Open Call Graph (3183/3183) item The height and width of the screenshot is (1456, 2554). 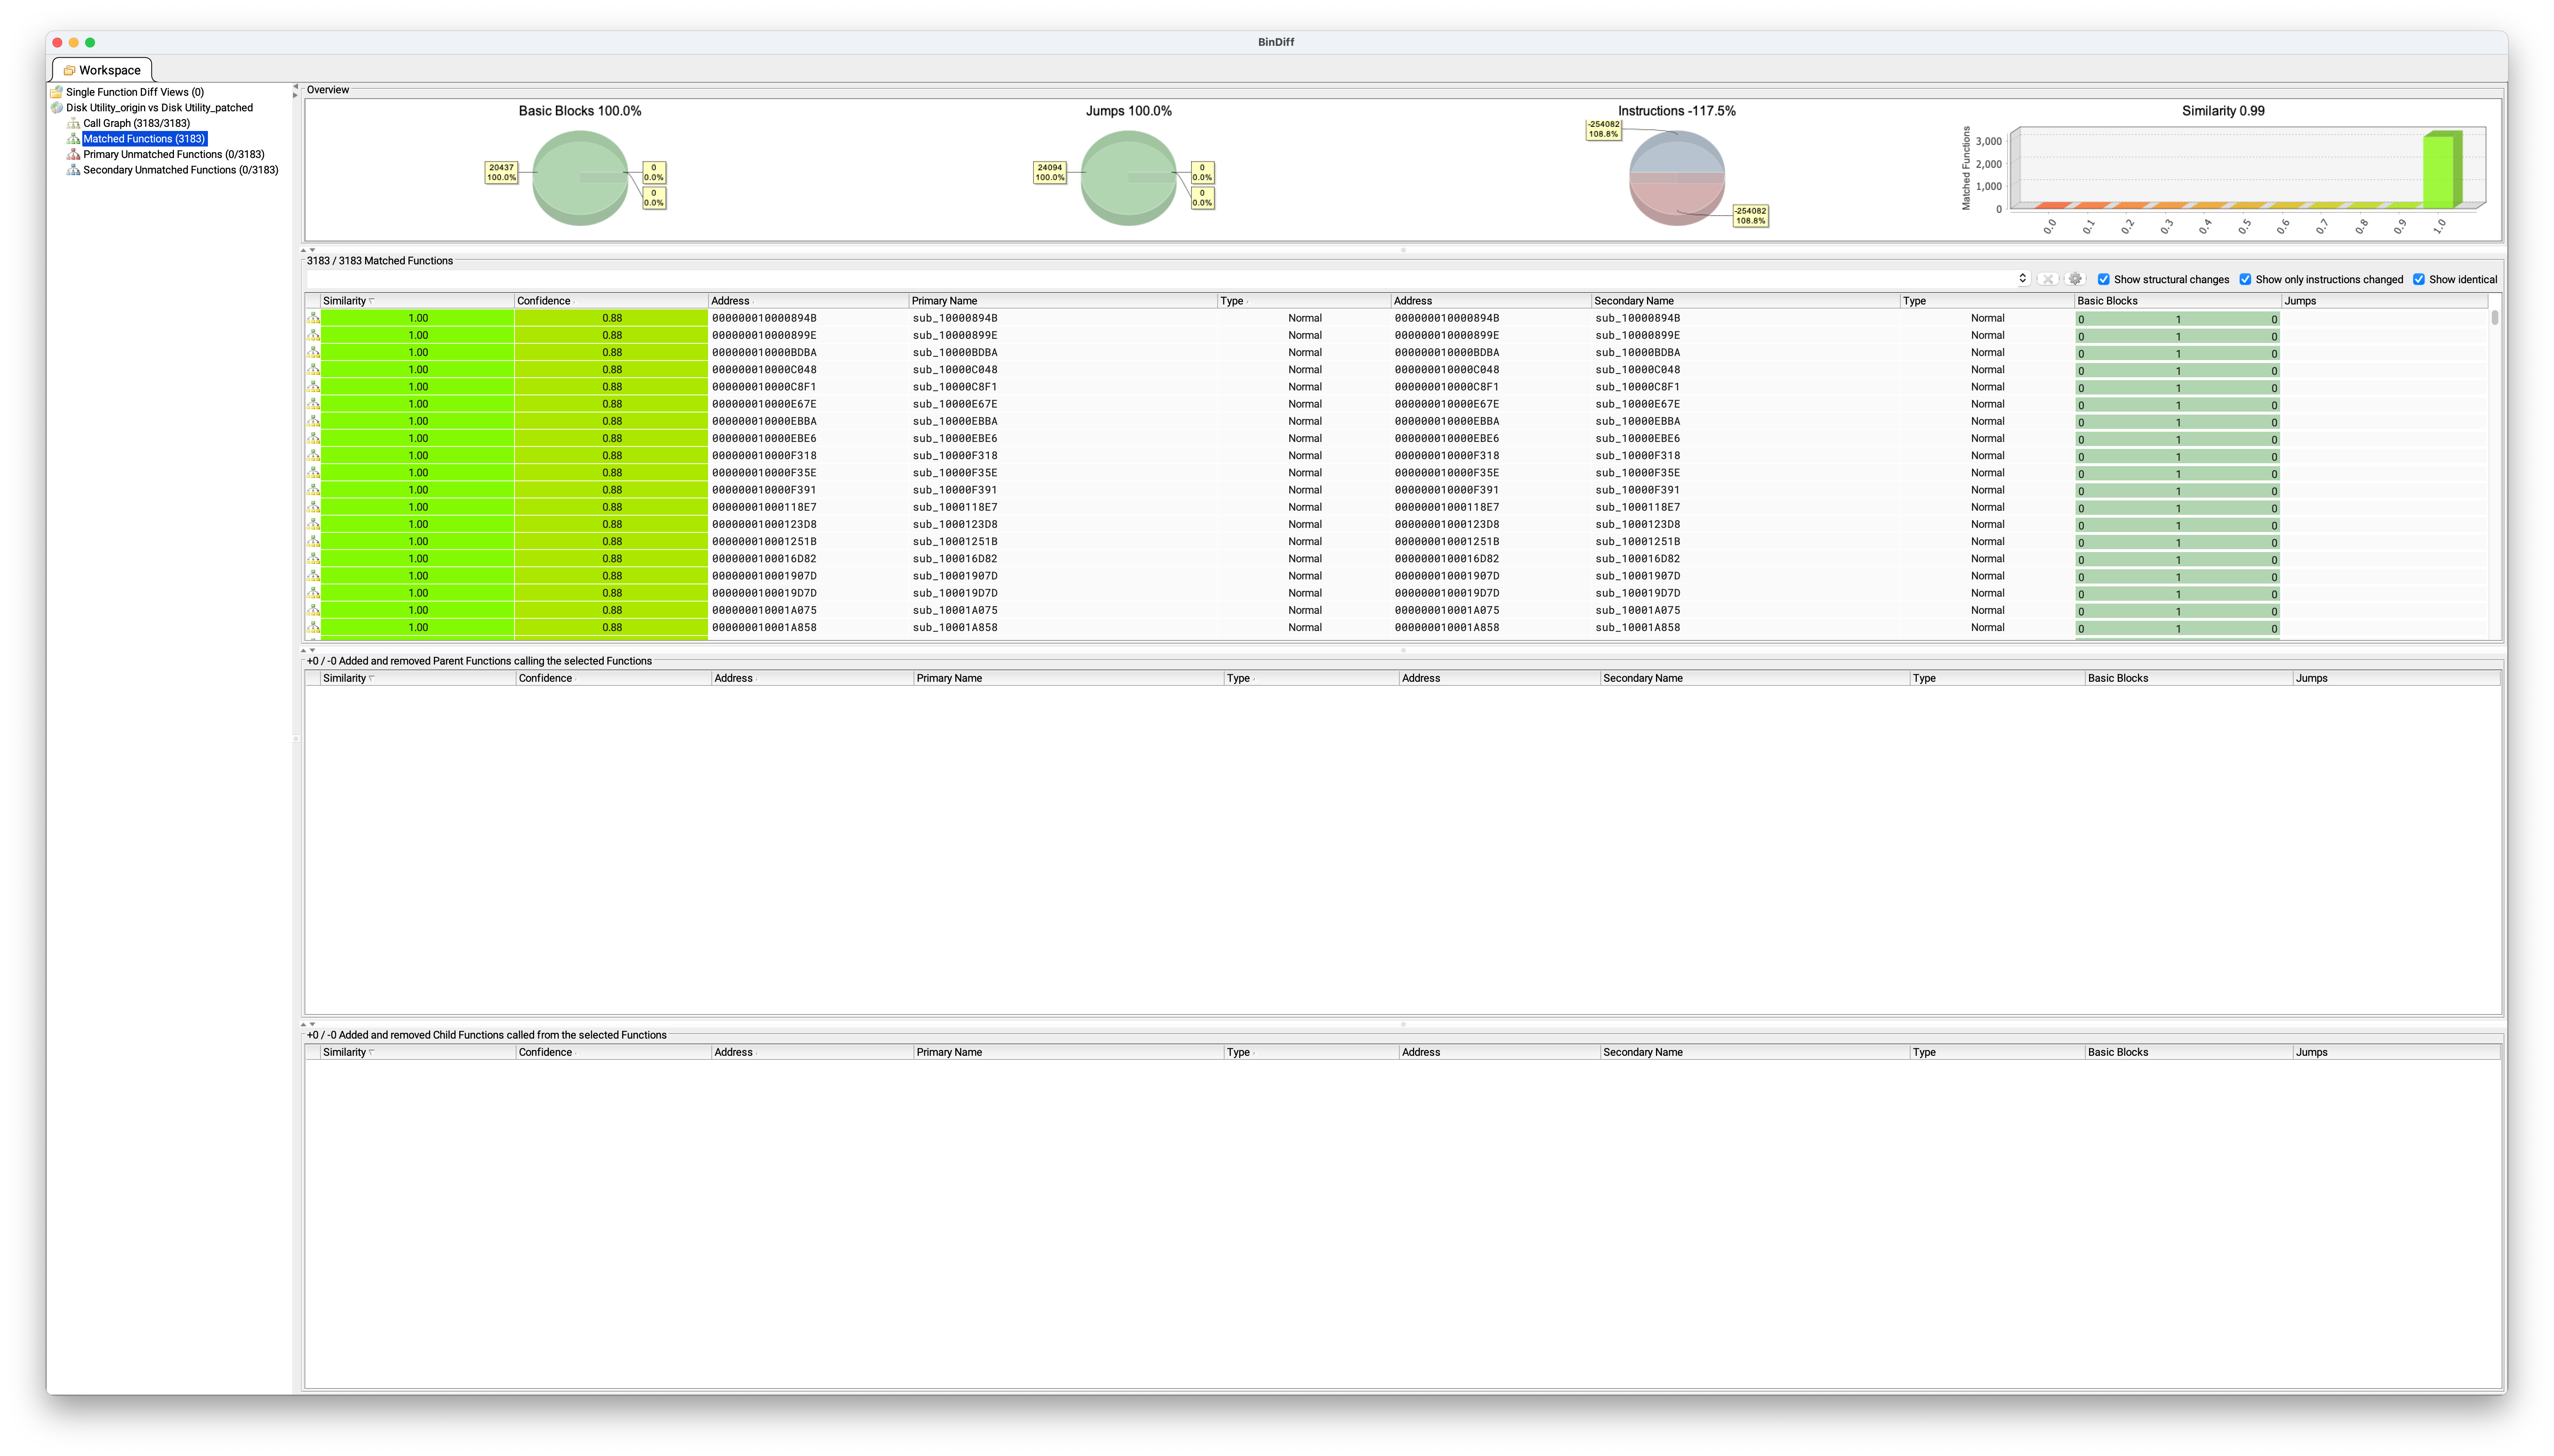point(136,124)
